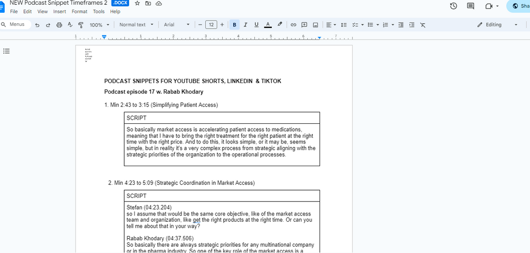Click the Print icon in the toolbar
530x253 pixels.
coord(59,25)
